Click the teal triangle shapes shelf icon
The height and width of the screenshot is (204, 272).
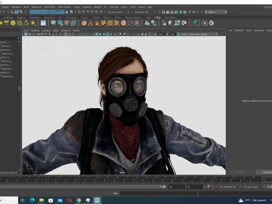(147, 23)
